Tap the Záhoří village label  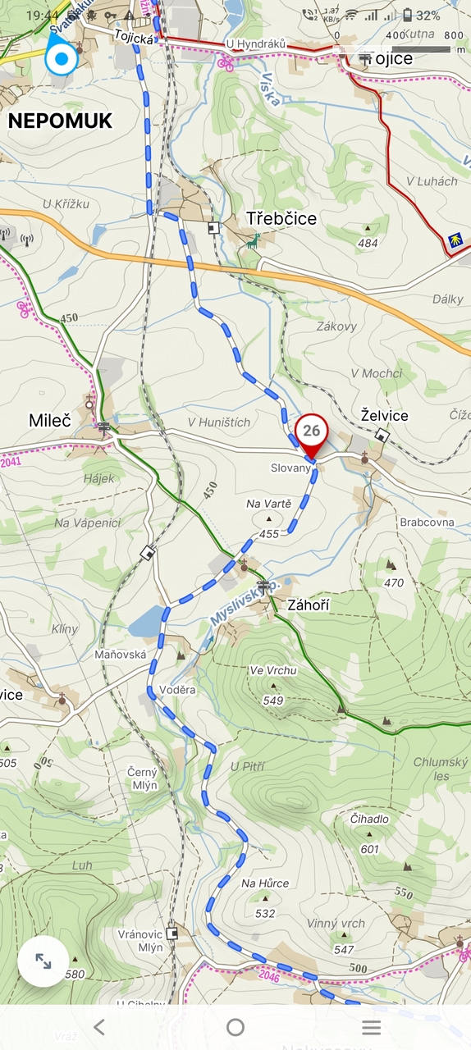309,605
